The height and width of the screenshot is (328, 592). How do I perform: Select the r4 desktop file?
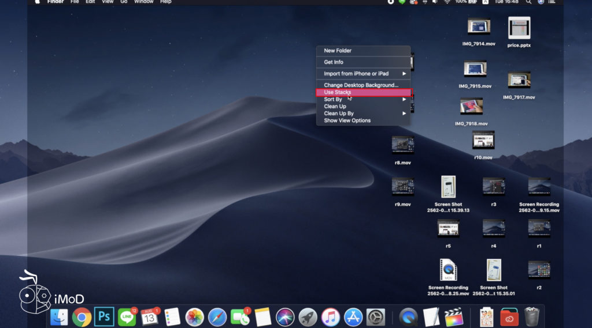494,229
